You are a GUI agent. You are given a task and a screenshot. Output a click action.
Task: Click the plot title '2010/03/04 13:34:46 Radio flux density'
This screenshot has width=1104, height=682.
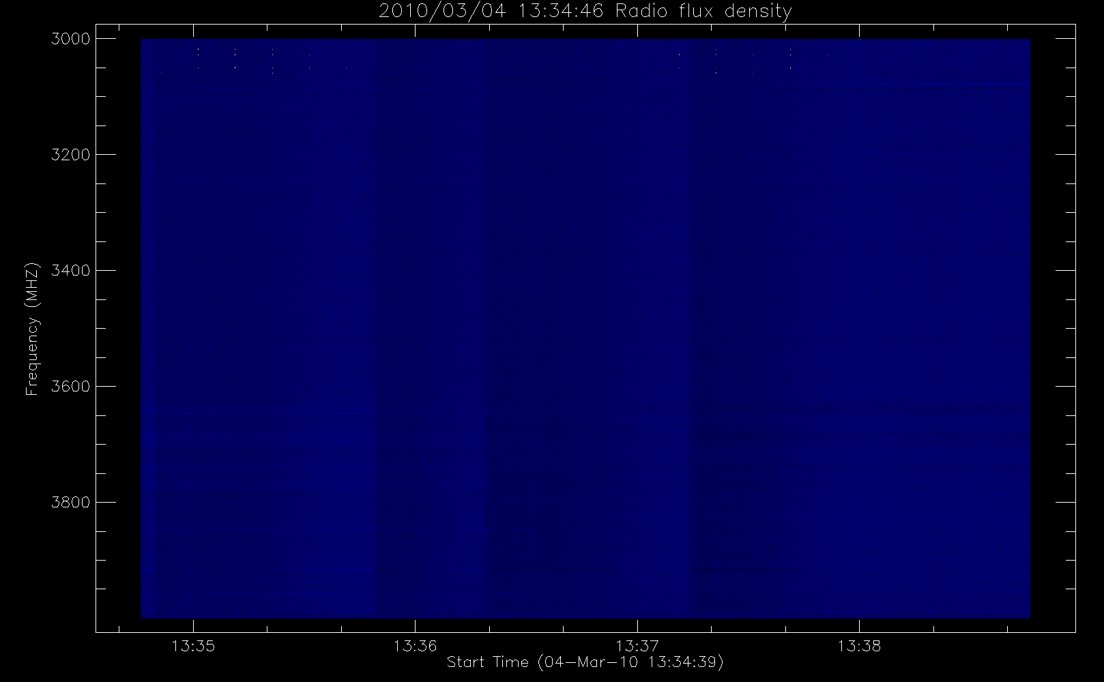(x=585, y=12)
